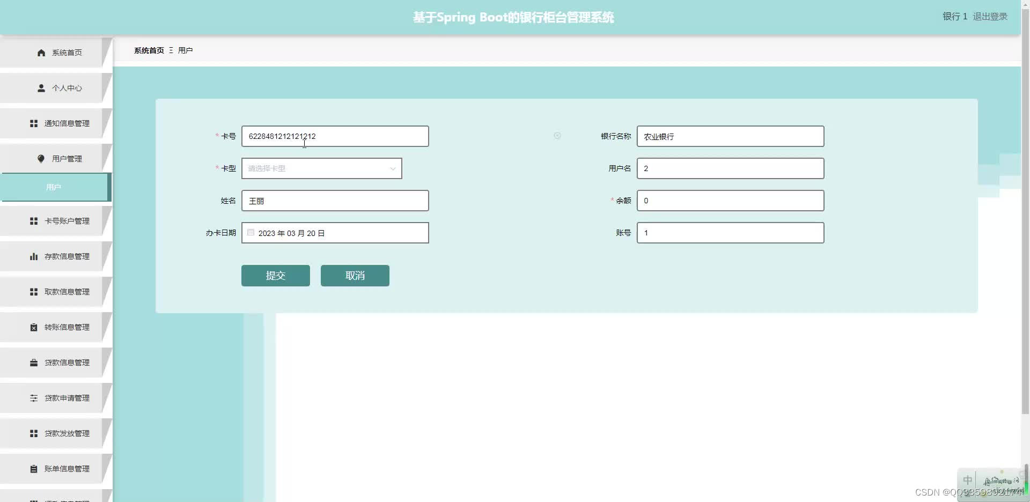Click the 提交 submit button
Screen dimensions: 1030x502
click(x=276, y=276)
